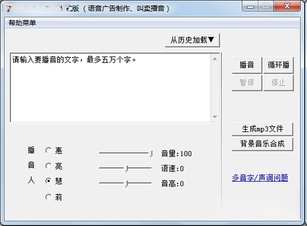The image size is (307, 226).
Task: Click the 语速 speed slider handle
Action: pyautogui.click(x=126, y=169)
